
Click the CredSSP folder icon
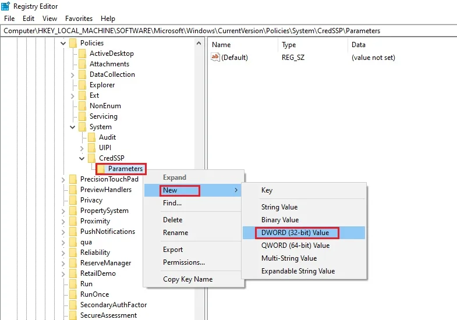coord(92,158)
